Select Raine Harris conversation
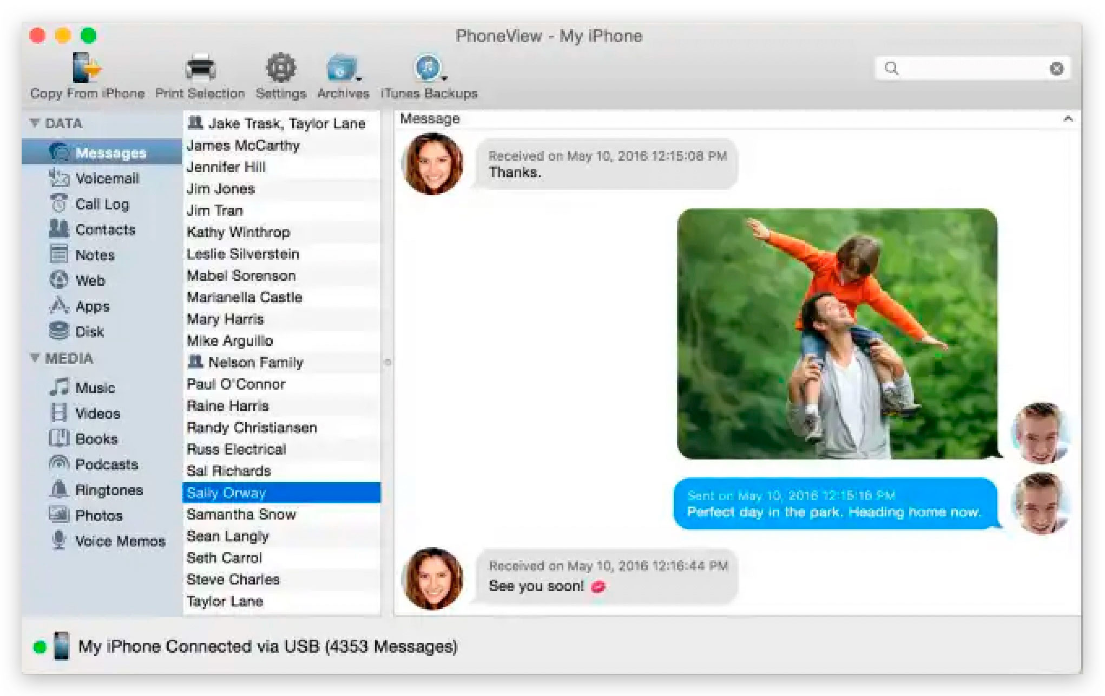 (x=281, y=405)
